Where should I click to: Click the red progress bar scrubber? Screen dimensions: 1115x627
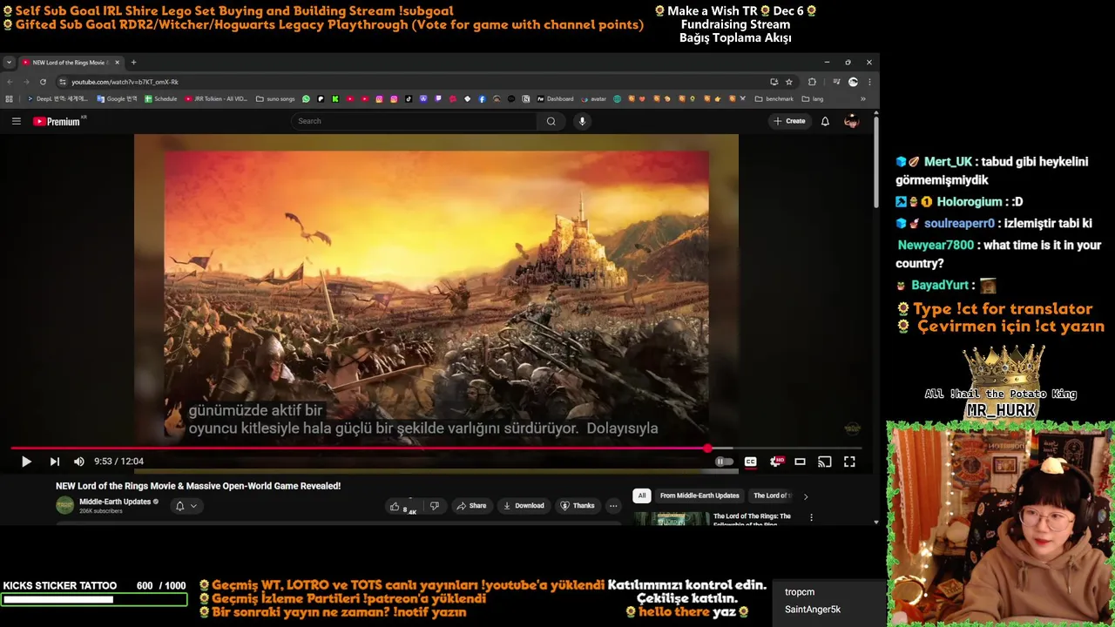point(707,448)
